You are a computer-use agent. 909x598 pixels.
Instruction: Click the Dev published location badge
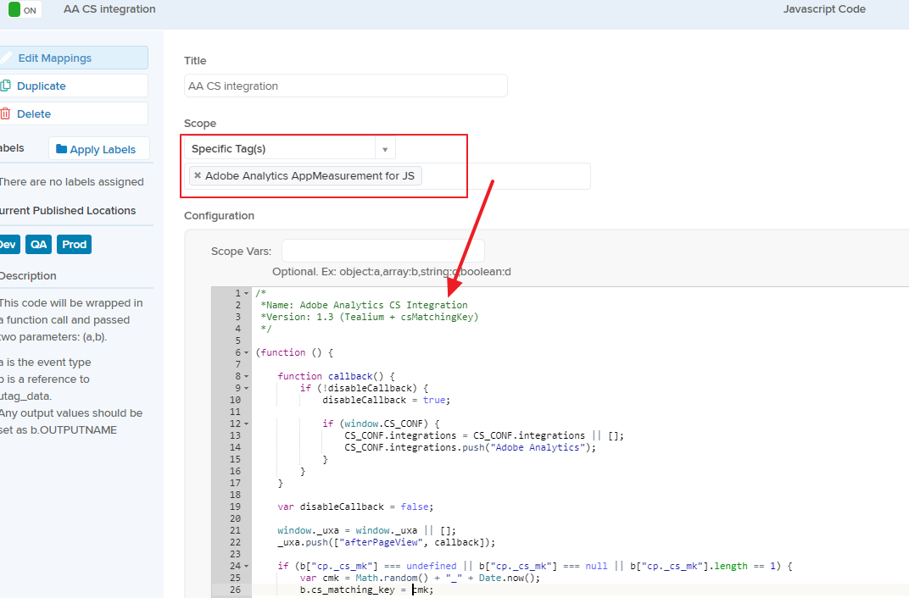tap(8, 244)
